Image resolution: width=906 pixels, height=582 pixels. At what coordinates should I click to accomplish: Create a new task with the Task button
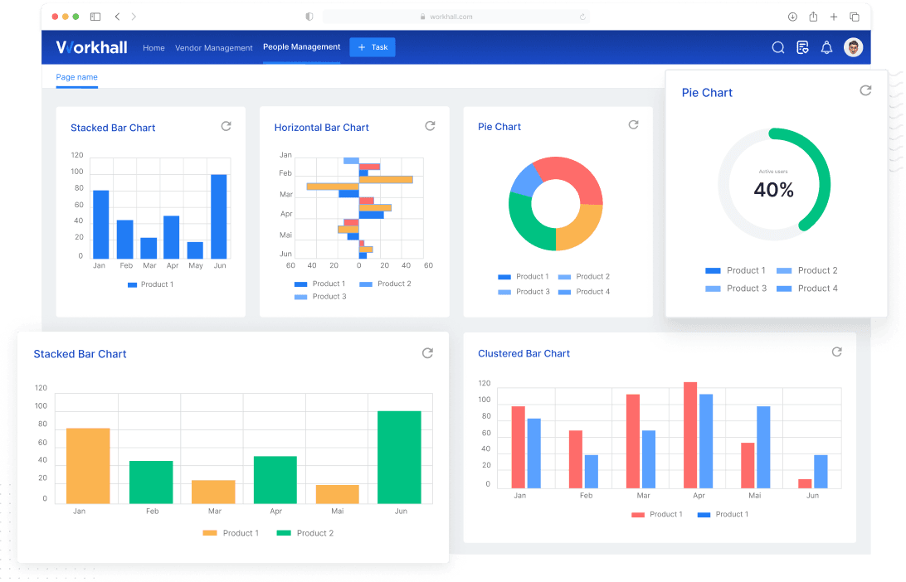click(x=372, y=47)
